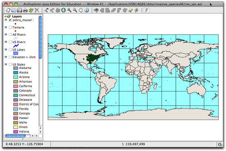
Task: Click the New project icon
Action: (x=8, y=10)
